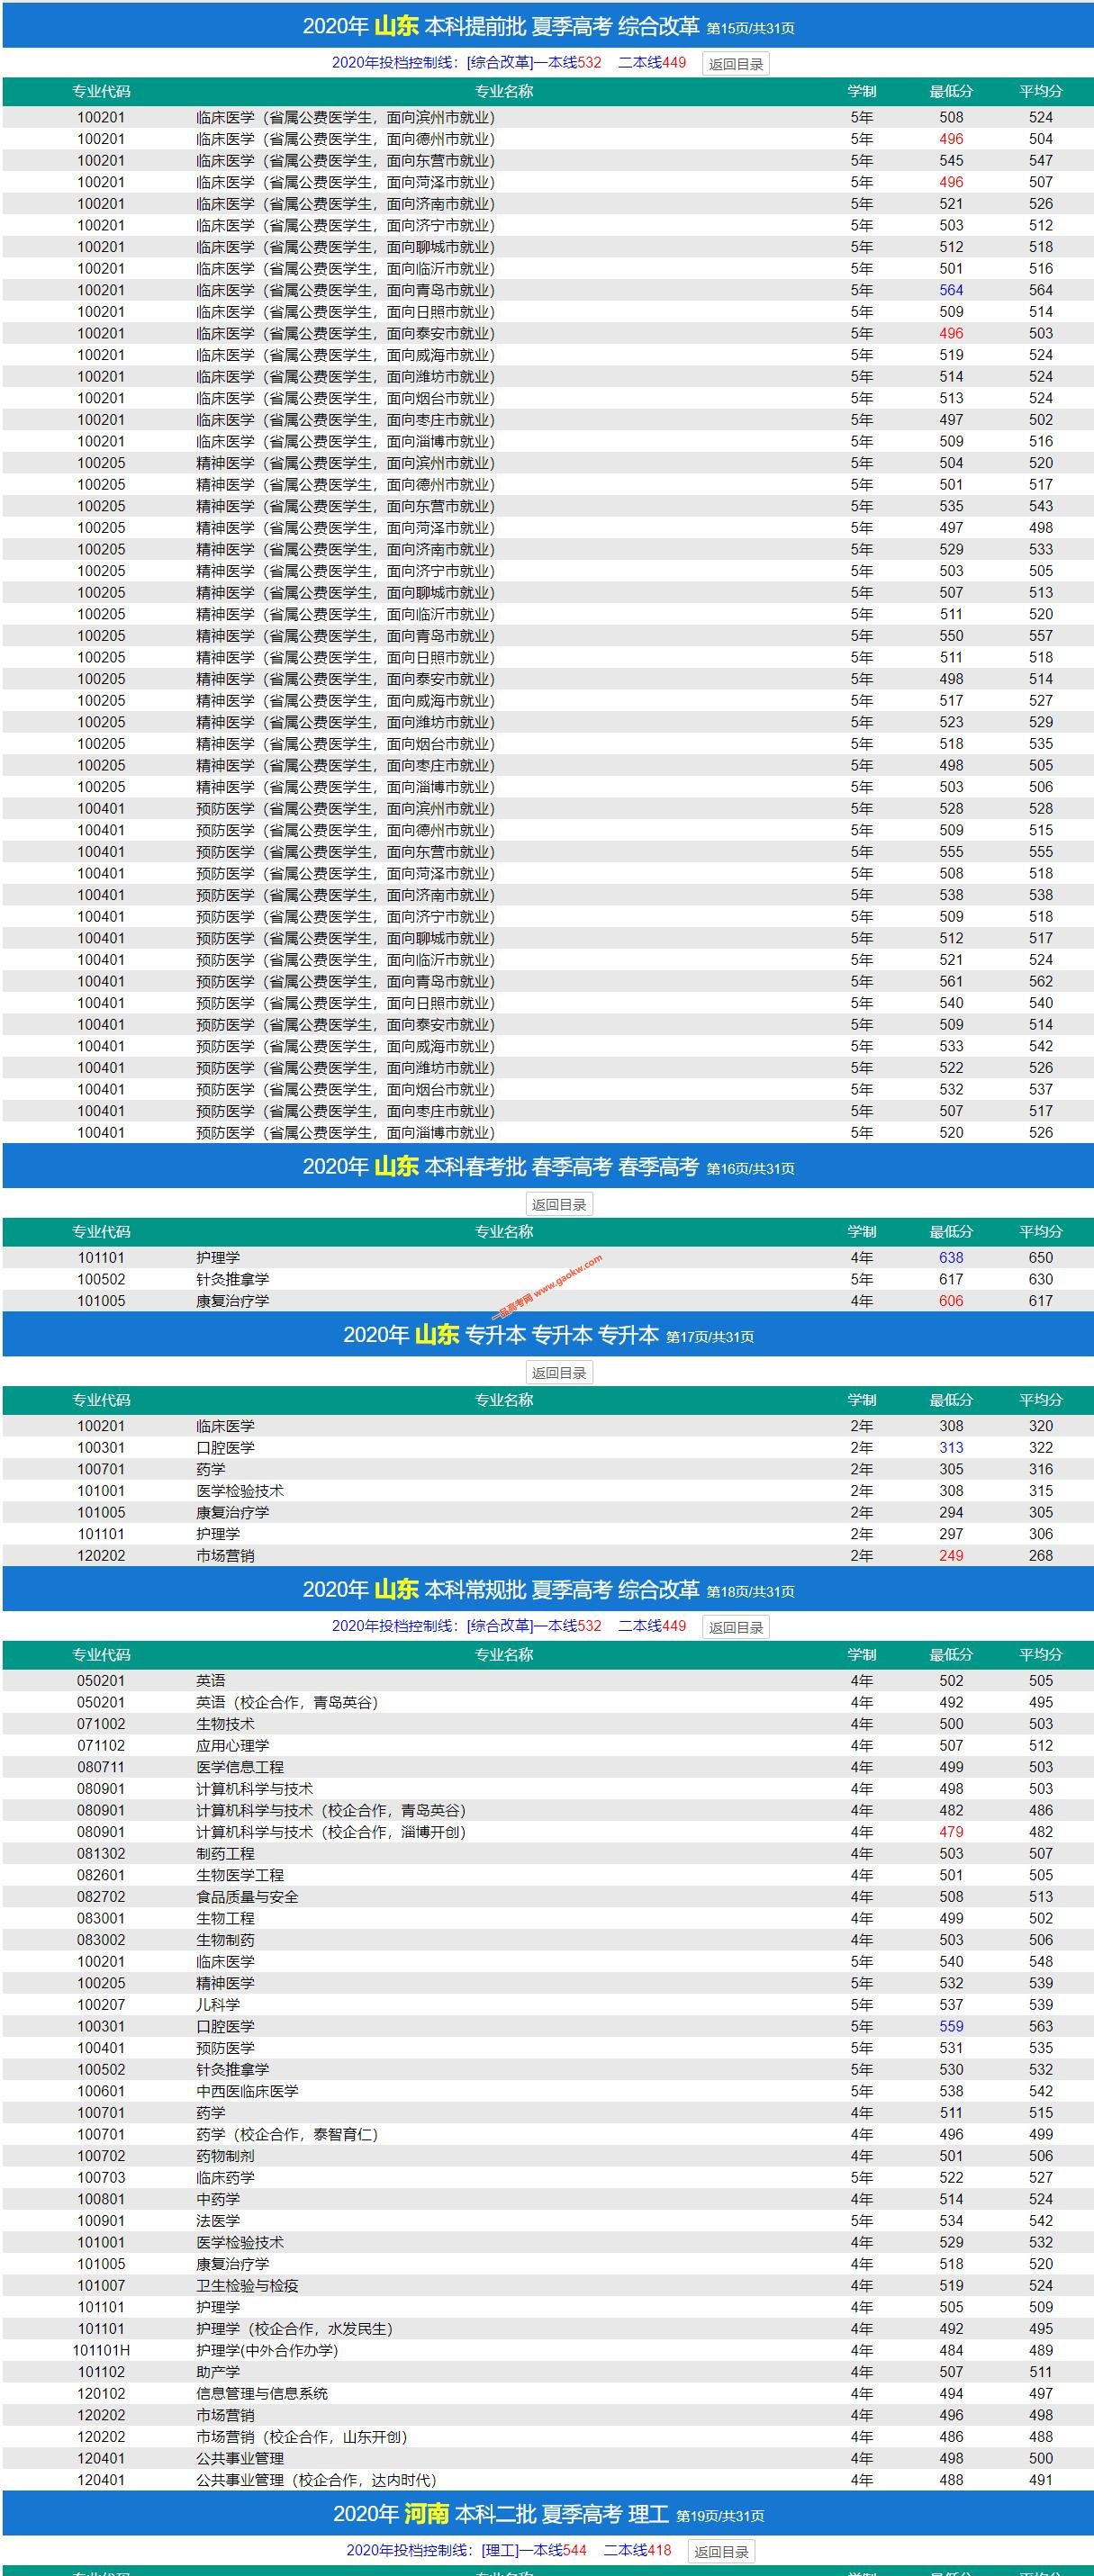Select row 精神医学（省属公费医学生，面向菏泽市就业）
Viewport: 1094px width, 2576px height.
548,528
